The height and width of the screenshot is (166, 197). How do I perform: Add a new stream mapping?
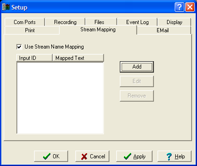pyautogui.click(x=137, y=67)
